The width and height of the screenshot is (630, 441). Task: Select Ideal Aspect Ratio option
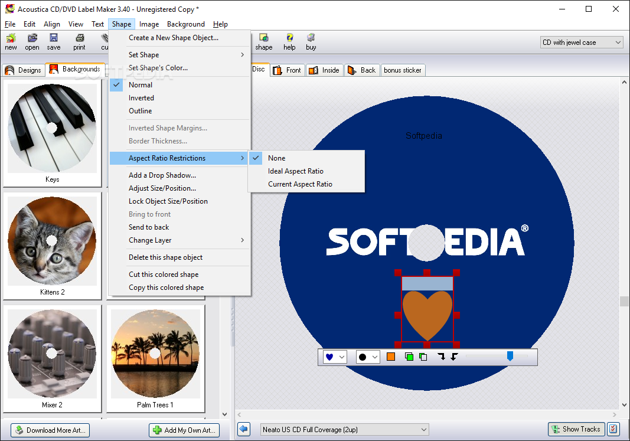tap(306, 171)
